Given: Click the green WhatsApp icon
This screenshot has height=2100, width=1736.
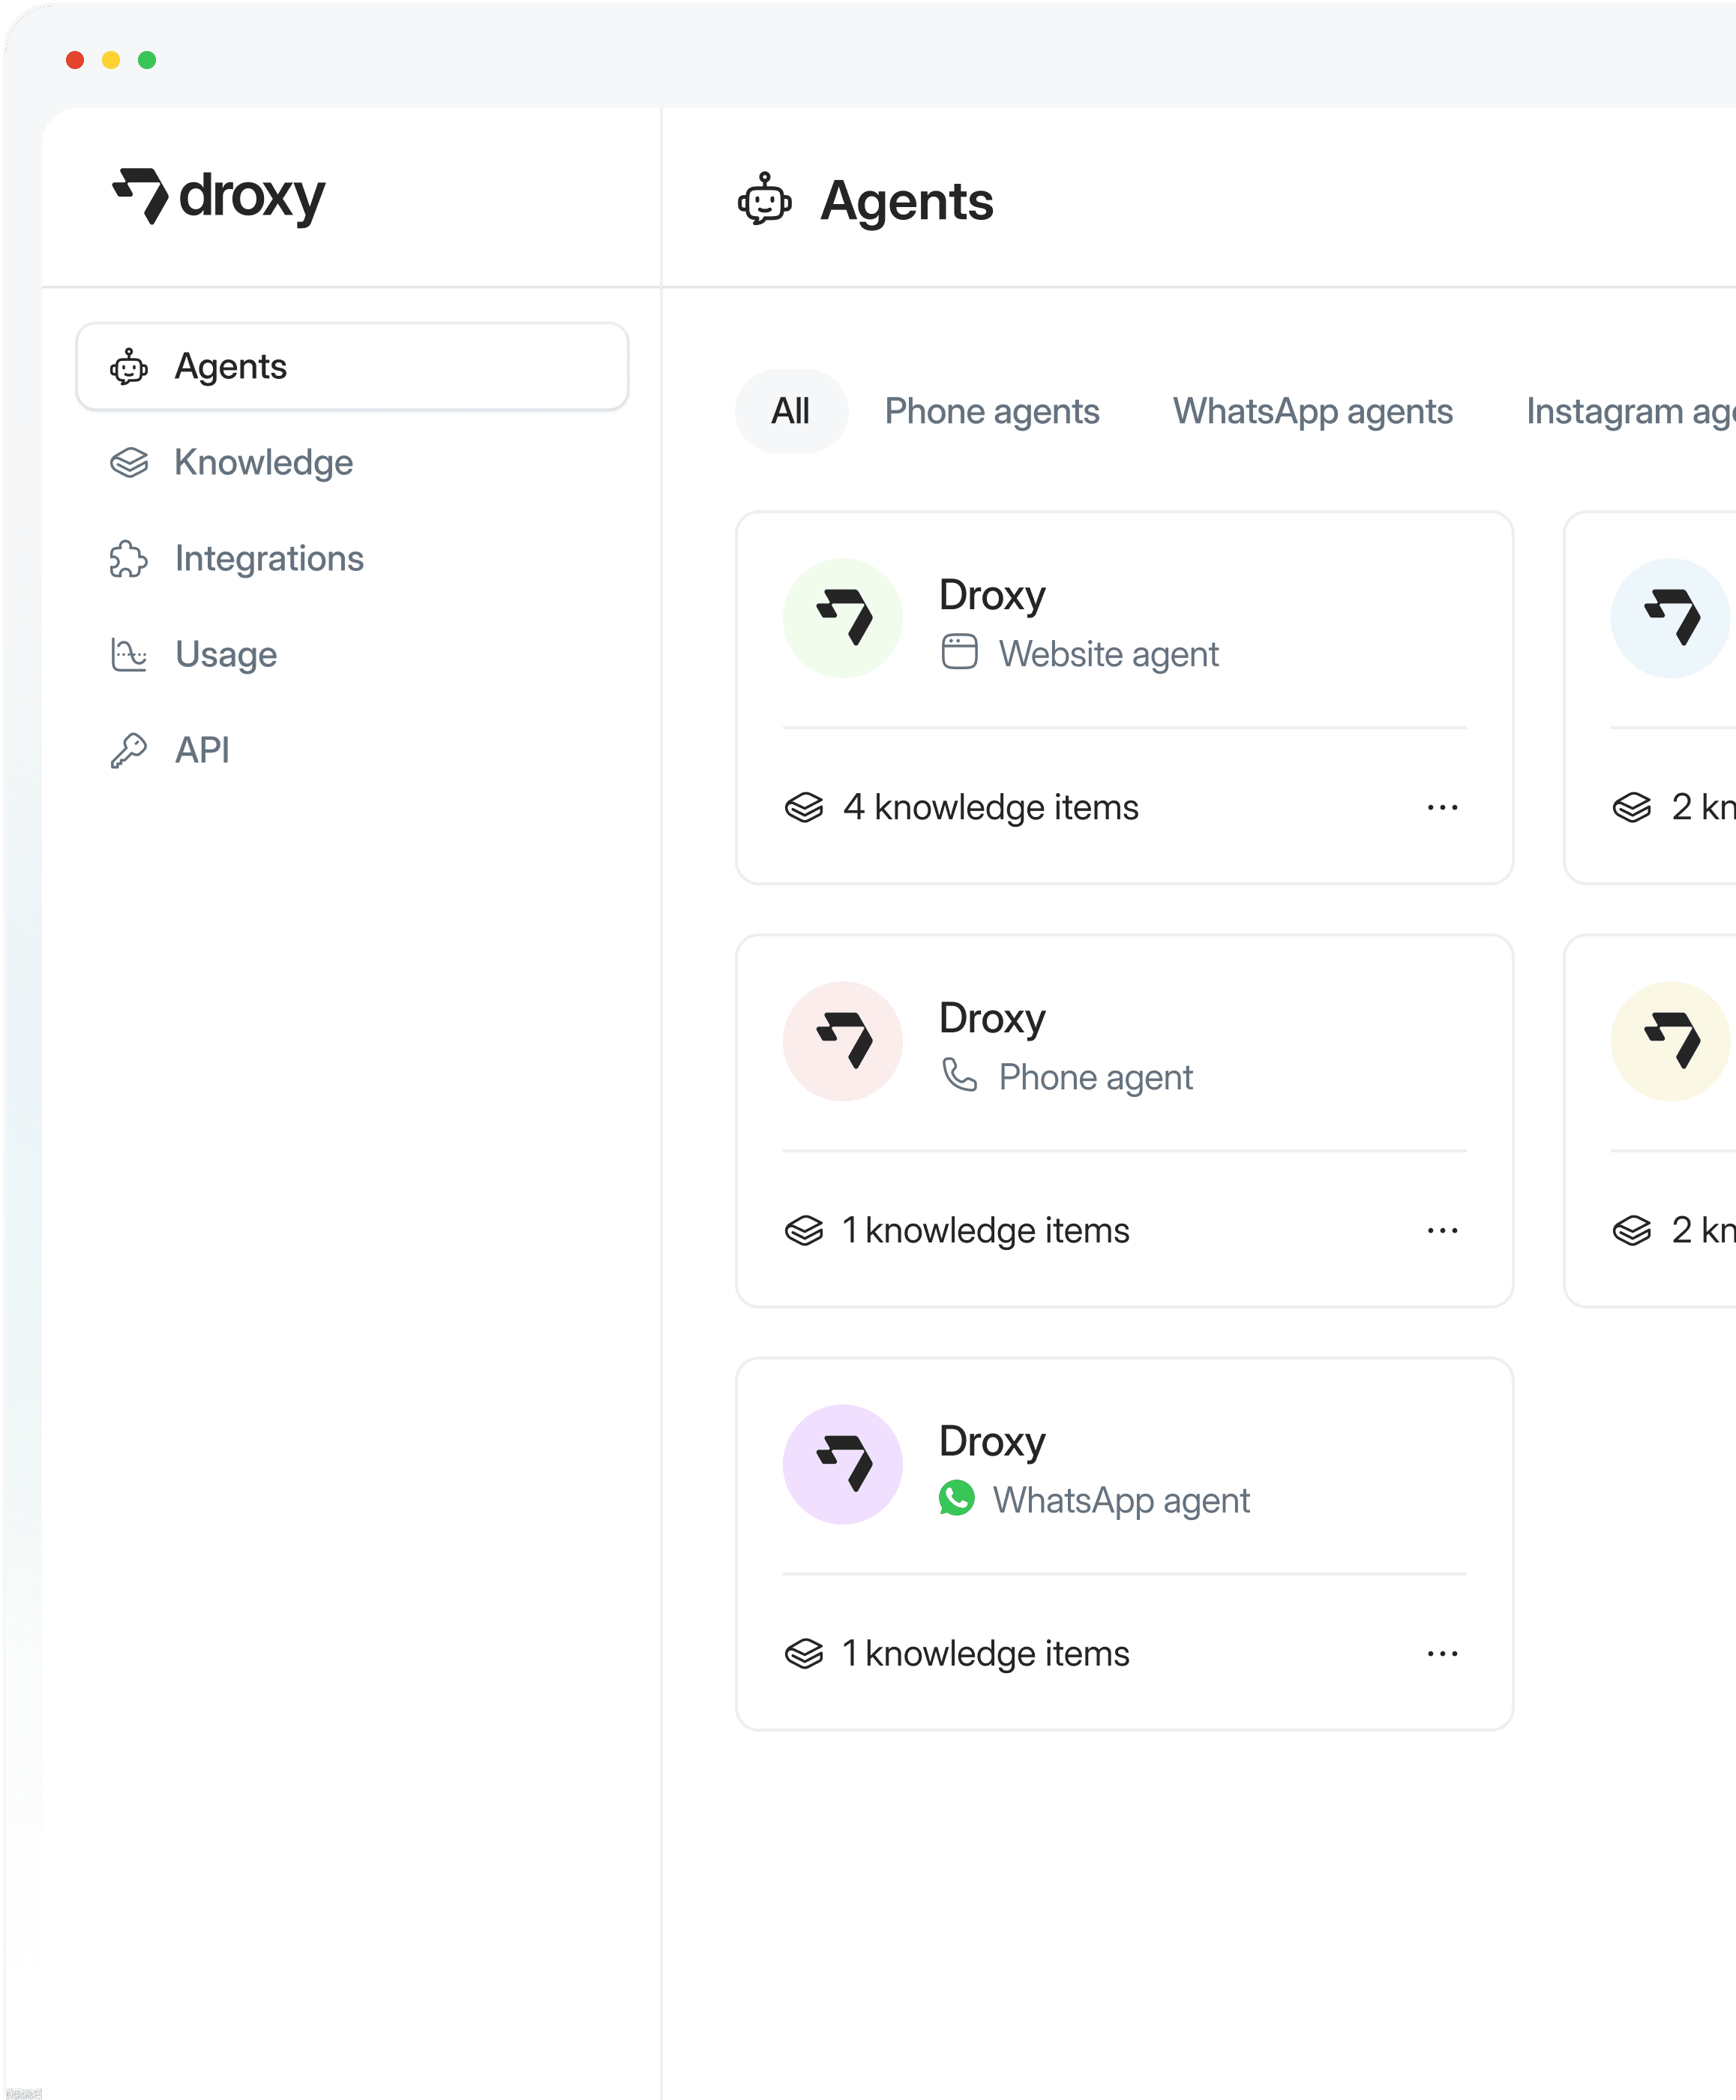Looking at the screenshot, I should tap(956, 1499).
